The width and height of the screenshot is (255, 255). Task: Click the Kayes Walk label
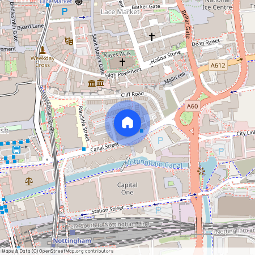click(117, 54)
